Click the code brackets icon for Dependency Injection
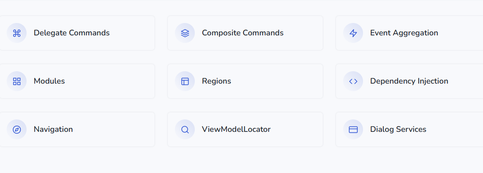The image size is (483, 173). pyautogui.click(x=353, y=81)
